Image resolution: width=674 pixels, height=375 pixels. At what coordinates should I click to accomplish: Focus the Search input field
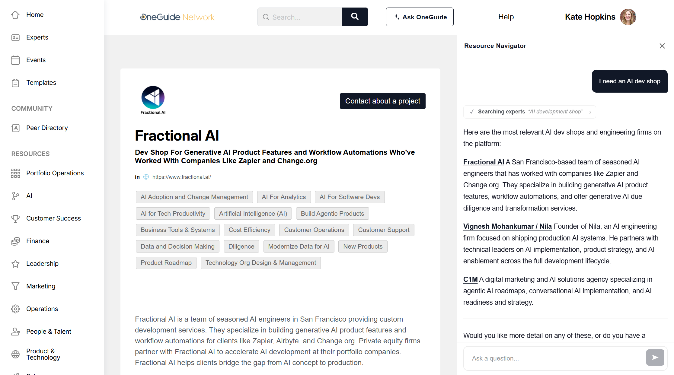tap(300, 17)
